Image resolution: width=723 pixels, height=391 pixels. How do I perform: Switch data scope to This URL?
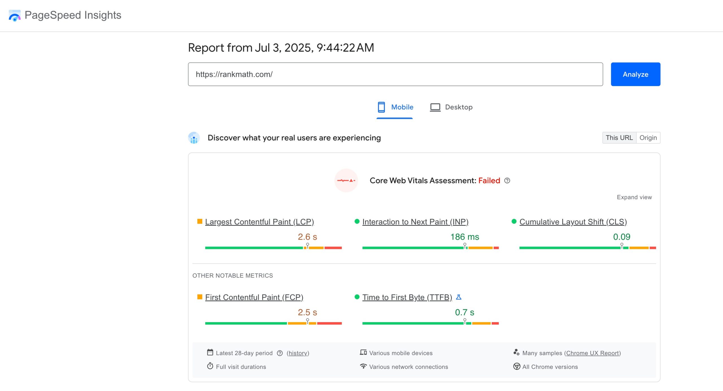point(619,138)
